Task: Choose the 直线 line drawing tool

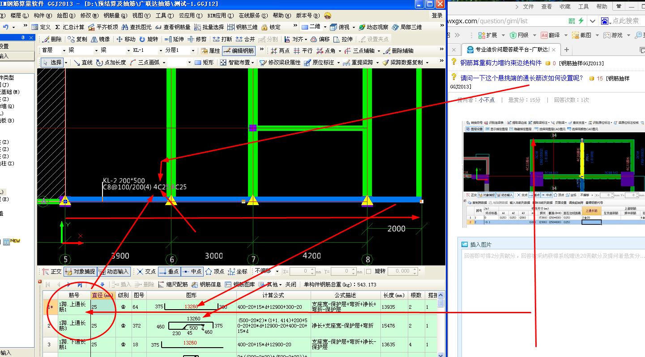Action: (x=83, y=63)
